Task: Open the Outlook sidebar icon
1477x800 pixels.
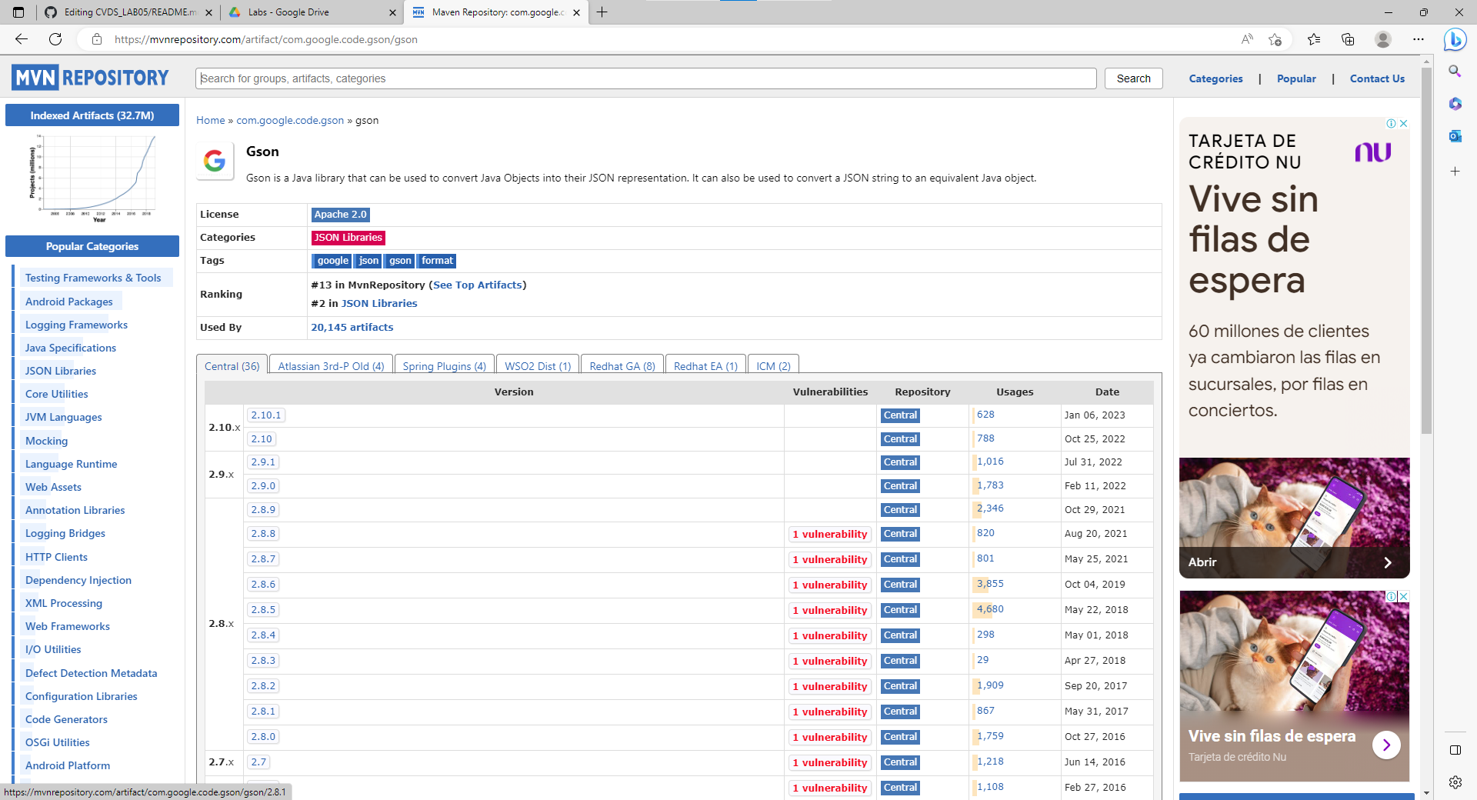Action: [1455, 136]
